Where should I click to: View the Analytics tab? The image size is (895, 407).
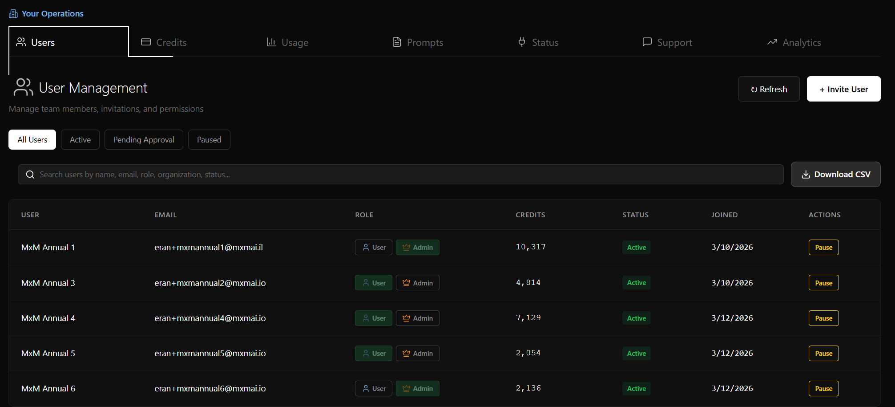(794, 42)
